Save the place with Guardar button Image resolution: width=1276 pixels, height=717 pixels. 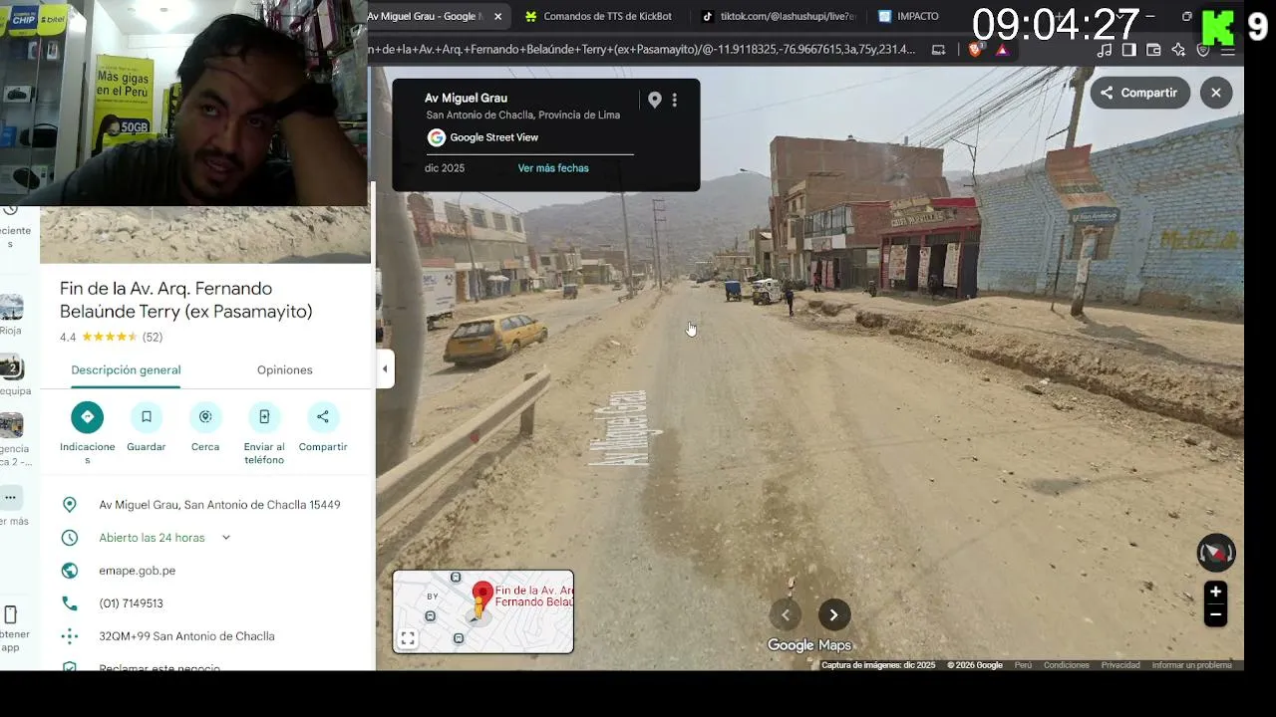147,416
